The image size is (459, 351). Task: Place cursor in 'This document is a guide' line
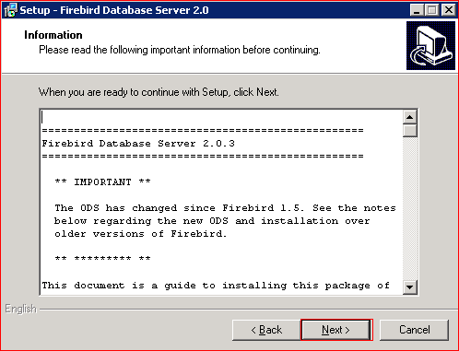coord(216,286)
